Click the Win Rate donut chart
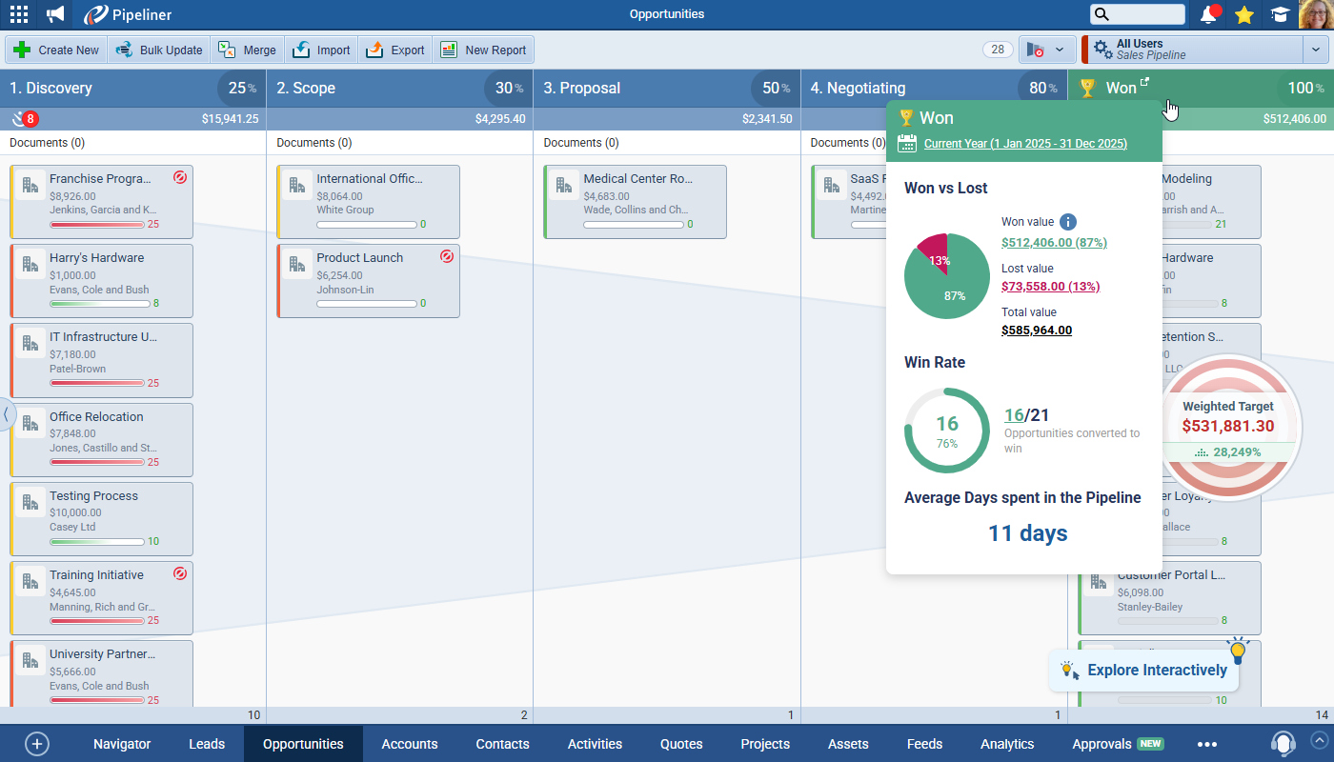This screenshot has height=762, width=1334. coord(946,431)
